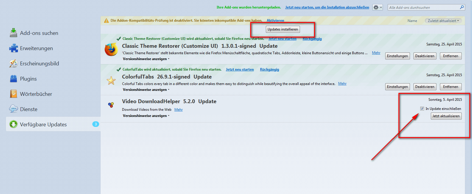Image resolution: width=472 pixels, height=194 pixels.
Task: Click the Updates installieren button
Action: coord(283,29)
